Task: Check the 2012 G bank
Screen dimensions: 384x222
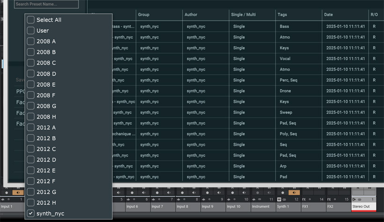Action: click(30, 192)
